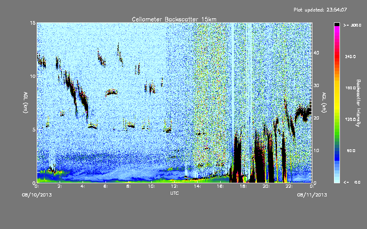
Task: Click the 20 tick label on kft axis
Action: (x=316, y=118)
